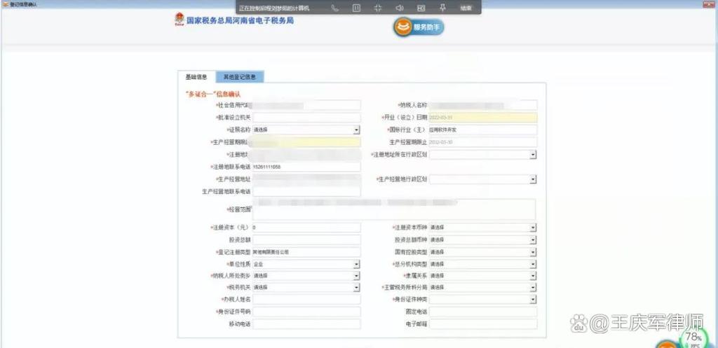Click the 纳税人名称 input field

point(483,105)
